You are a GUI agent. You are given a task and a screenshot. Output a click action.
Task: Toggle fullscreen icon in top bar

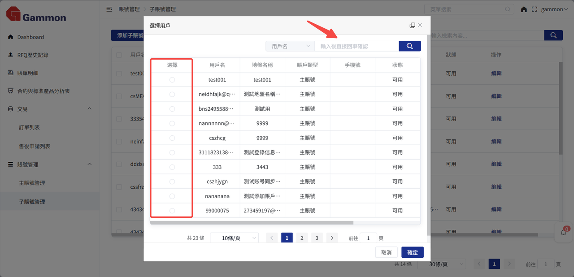pos(534,9)
